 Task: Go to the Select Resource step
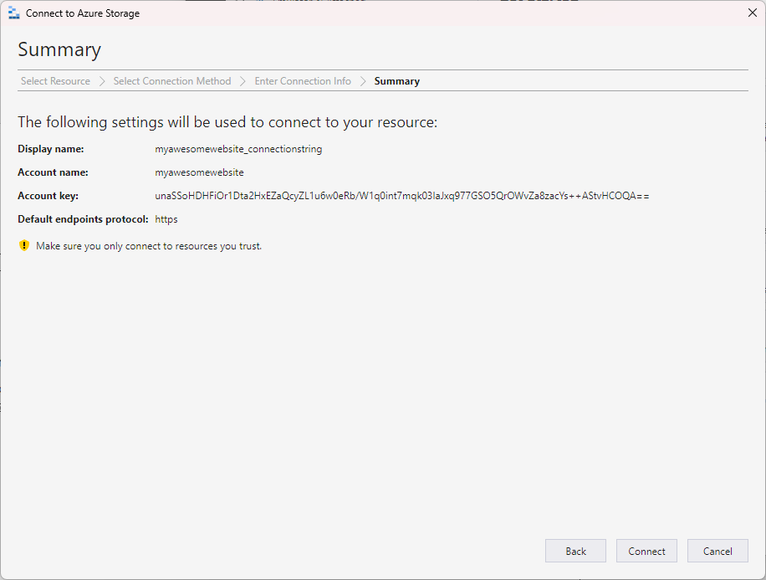(55, 81)
